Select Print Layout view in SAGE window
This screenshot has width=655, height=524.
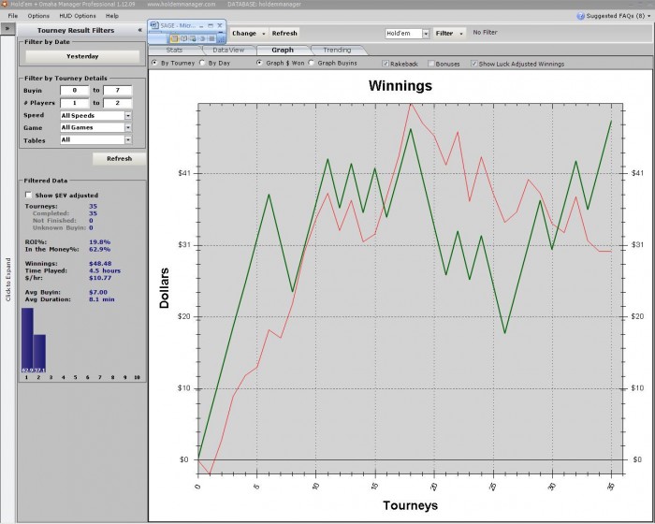(x=174, y=38)
